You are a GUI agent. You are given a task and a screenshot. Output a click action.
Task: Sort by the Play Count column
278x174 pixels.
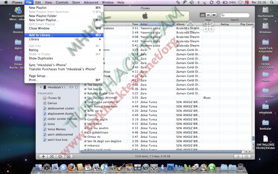pyautogui.click(x=247, y=24)
